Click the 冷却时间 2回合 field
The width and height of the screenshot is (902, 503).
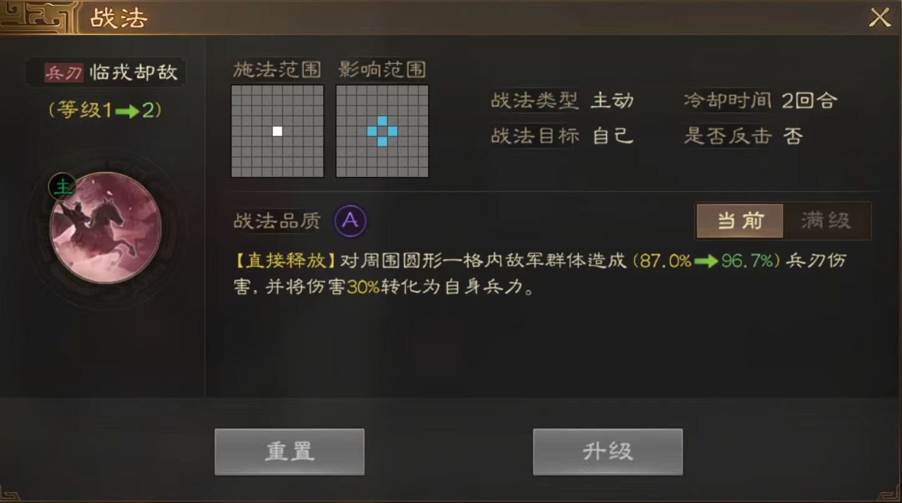point(760,101)
